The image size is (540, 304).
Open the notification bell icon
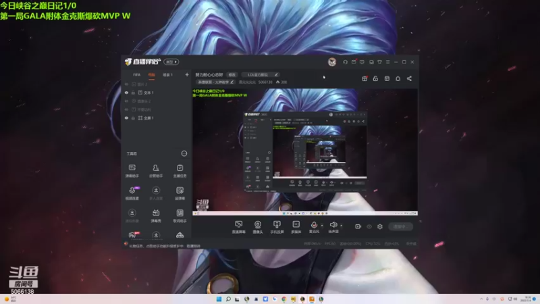(398, 78)
